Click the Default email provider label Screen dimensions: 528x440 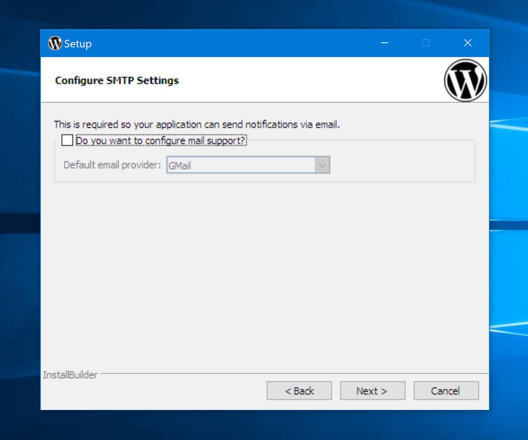[x=112, y=165]
